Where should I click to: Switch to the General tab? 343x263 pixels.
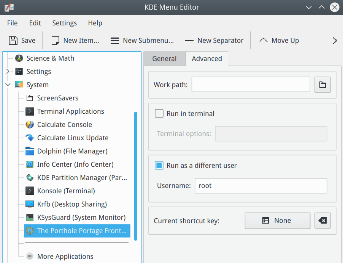[x=165, y=59]
